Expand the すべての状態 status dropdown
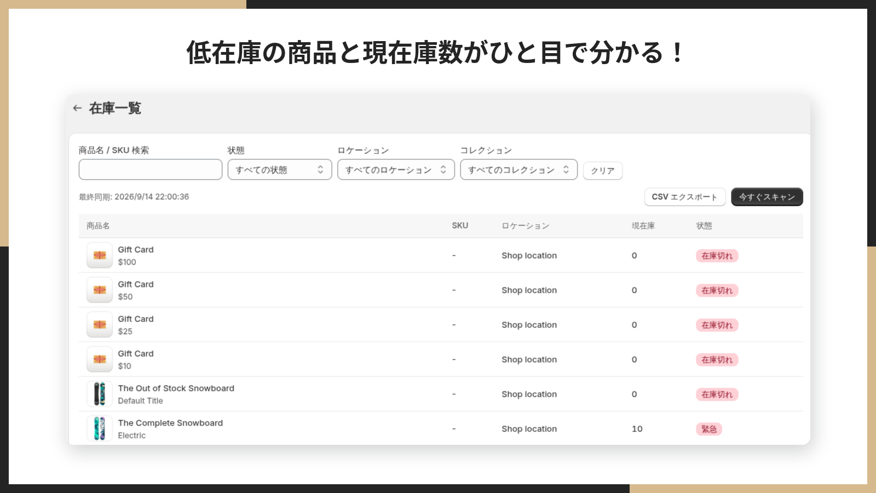 pos(280,170)
